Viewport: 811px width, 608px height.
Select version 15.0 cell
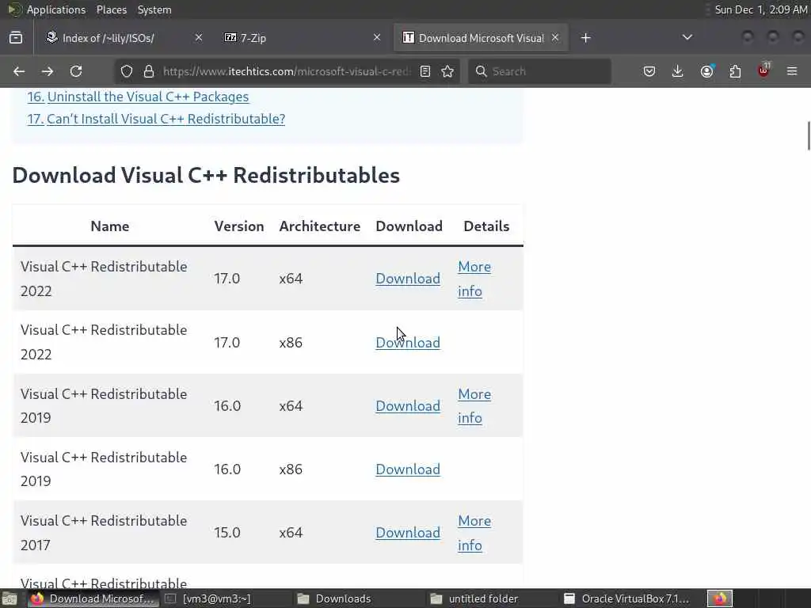pos(227,533)
